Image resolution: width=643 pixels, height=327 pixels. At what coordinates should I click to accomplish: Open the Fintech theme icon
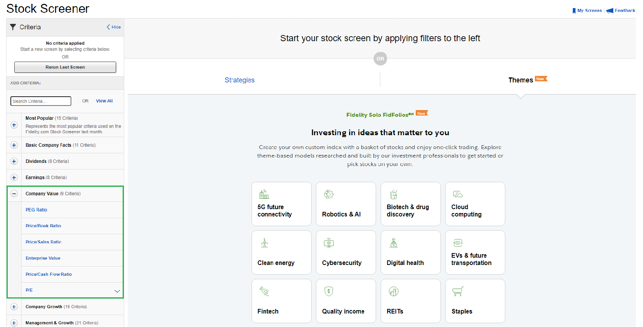click(x=264, y=291)
